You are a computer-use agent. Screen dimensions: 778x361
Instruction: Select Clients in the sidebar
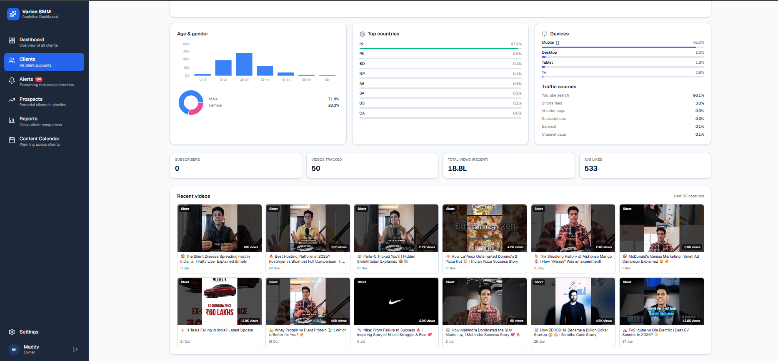click(x=44, y=62)
